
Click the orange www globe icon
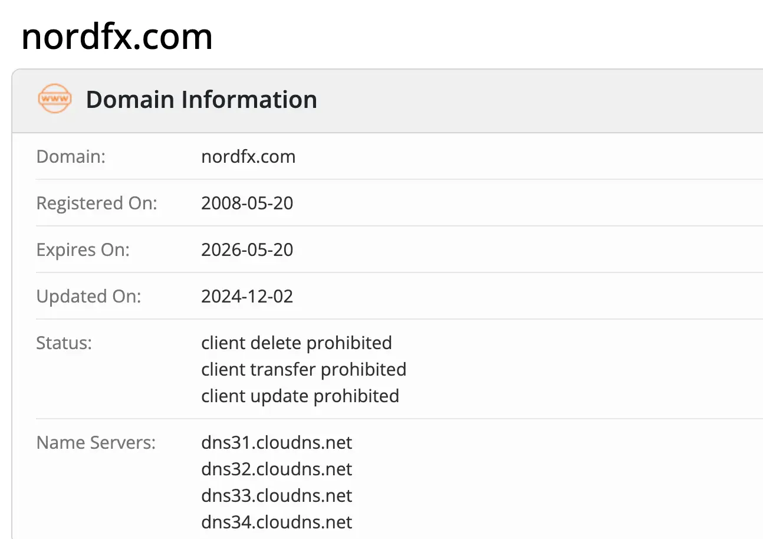54,99
